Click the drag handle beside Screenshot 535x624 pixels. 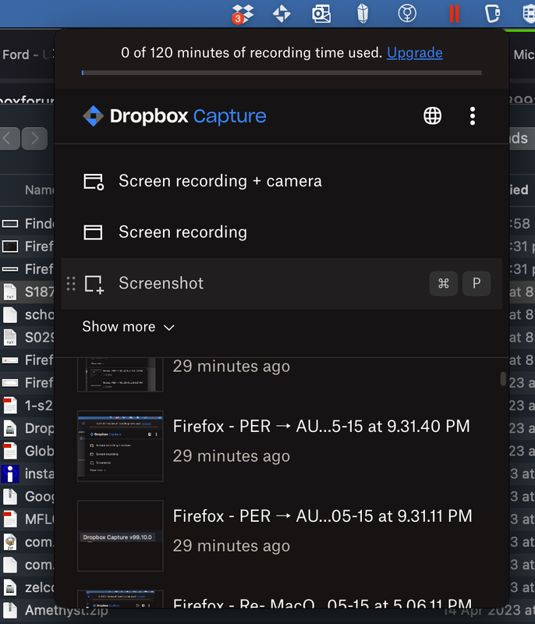[x=71, y=284]
